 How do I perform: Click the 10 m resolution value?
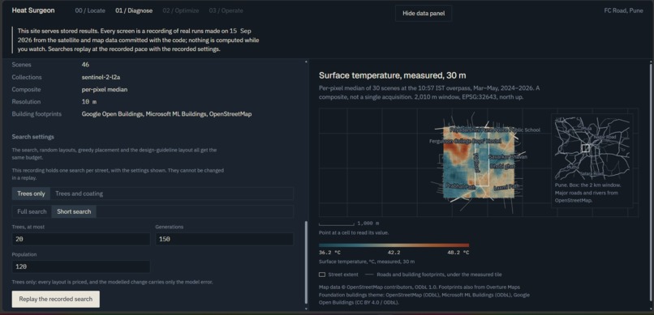point(88,101)
